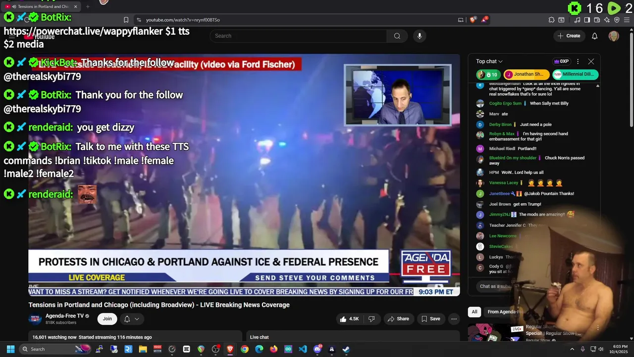Click the Share button below the video

coord(398,319)
